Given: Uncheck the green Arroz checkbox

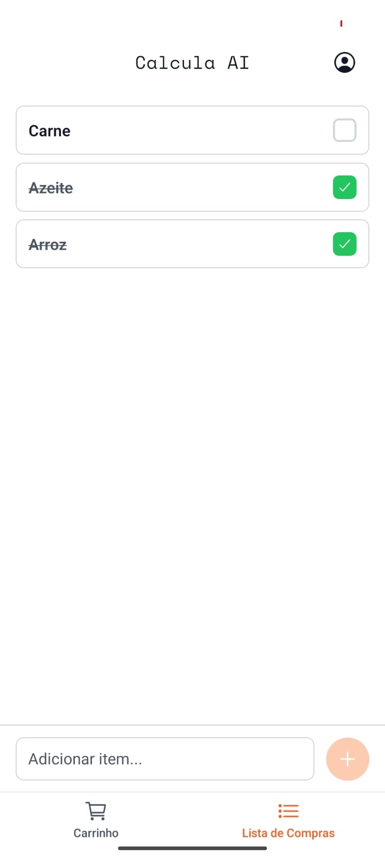Looking at the screenshot, I should coord(344,244).
